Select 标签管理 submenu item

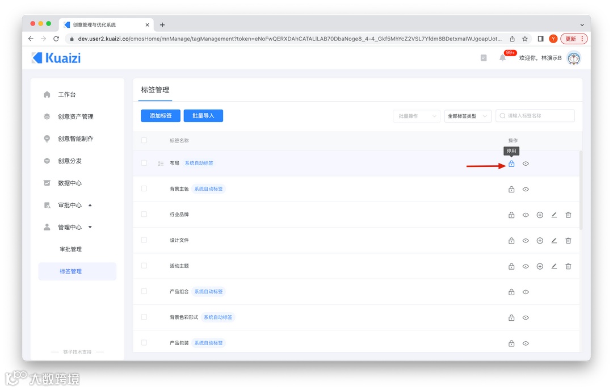(77, 271)
